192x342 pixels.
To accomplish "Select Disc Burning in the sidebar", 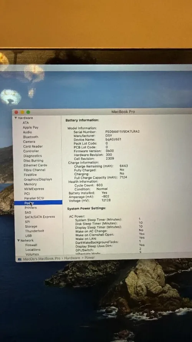I will (33, 160).
